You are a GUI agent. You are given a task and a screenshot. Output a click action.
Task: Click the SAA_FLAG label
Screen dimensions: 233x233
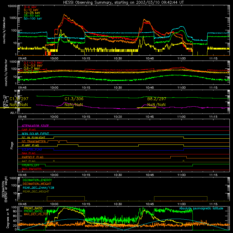pyautogui.click(x=29, y=153)
